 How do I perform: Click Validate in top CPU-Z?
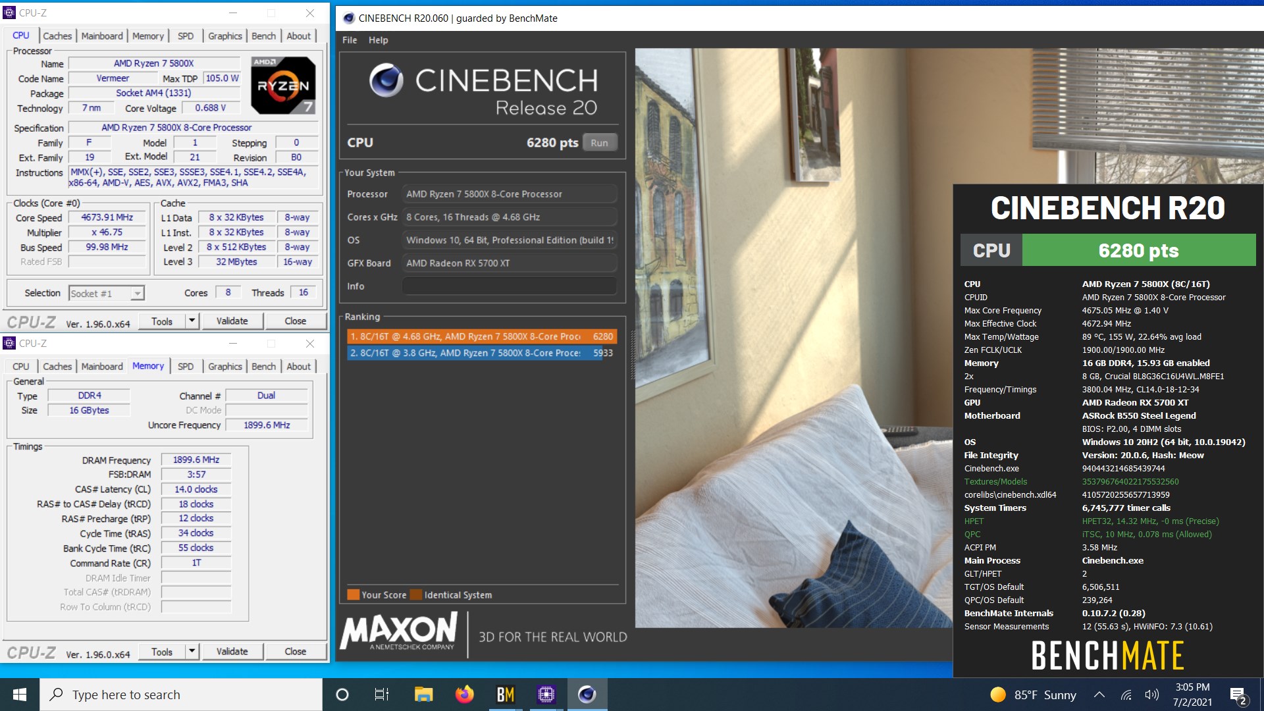pos(232,321)
